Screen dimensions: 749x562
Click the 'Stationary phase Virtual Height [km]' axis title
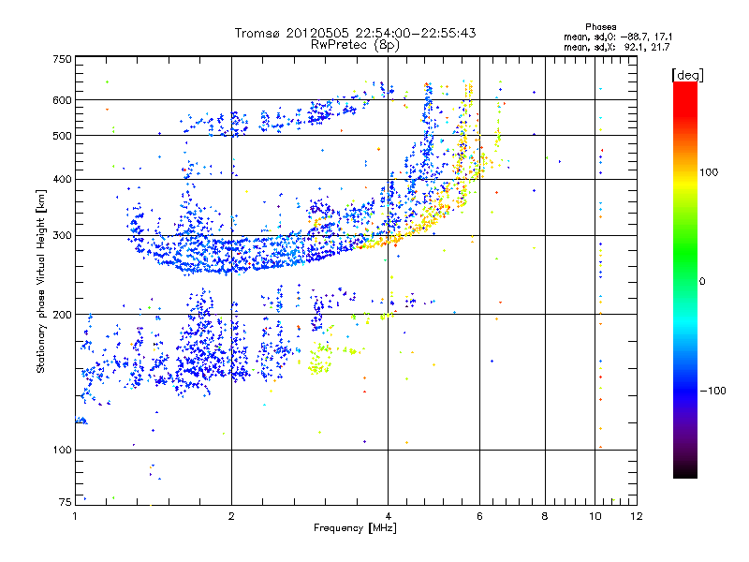point(40,281)
